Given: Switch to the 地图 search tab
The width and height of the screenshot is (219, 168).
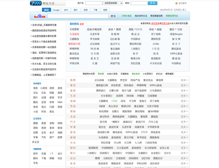Looking at the screenshot, I should tap(105, 10).
